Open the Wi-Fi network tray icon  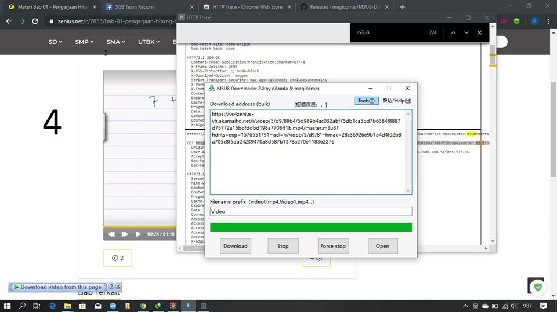pos(505,306)
